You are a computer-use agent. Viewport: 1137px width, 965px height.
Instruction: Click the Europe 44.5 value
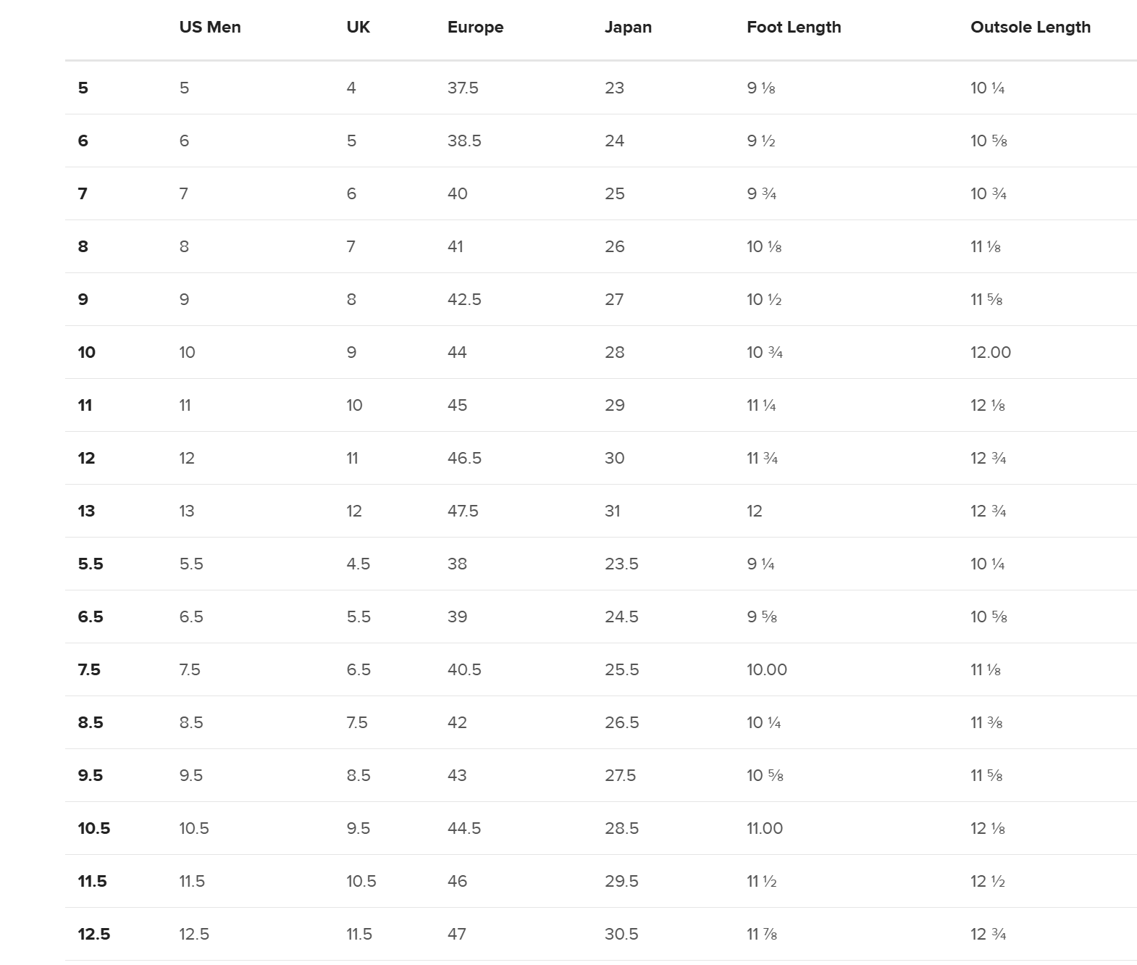[x=464, y=829]
